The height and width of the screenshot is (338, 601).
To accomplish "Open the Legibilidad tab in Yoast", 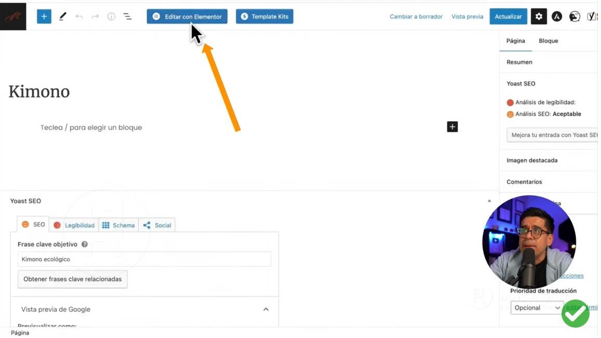I will pos(74,225).
